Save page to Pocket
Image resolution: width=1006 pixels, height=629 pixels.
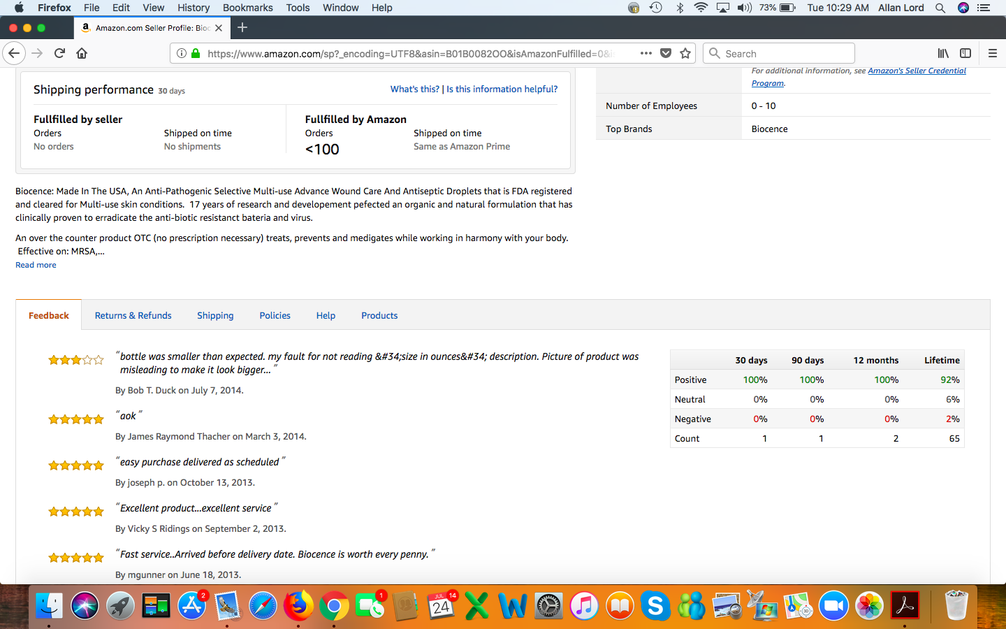click(666, 53)
